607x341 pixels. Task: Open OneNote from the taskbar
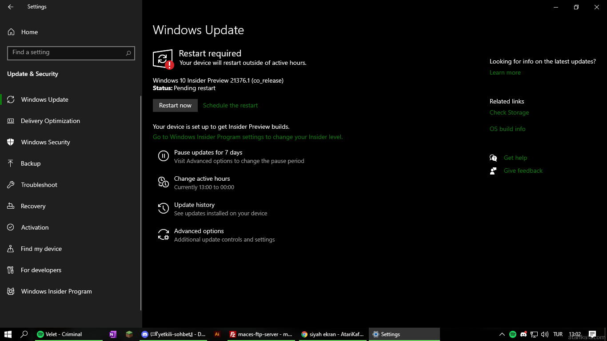click(x=112, y=334)
